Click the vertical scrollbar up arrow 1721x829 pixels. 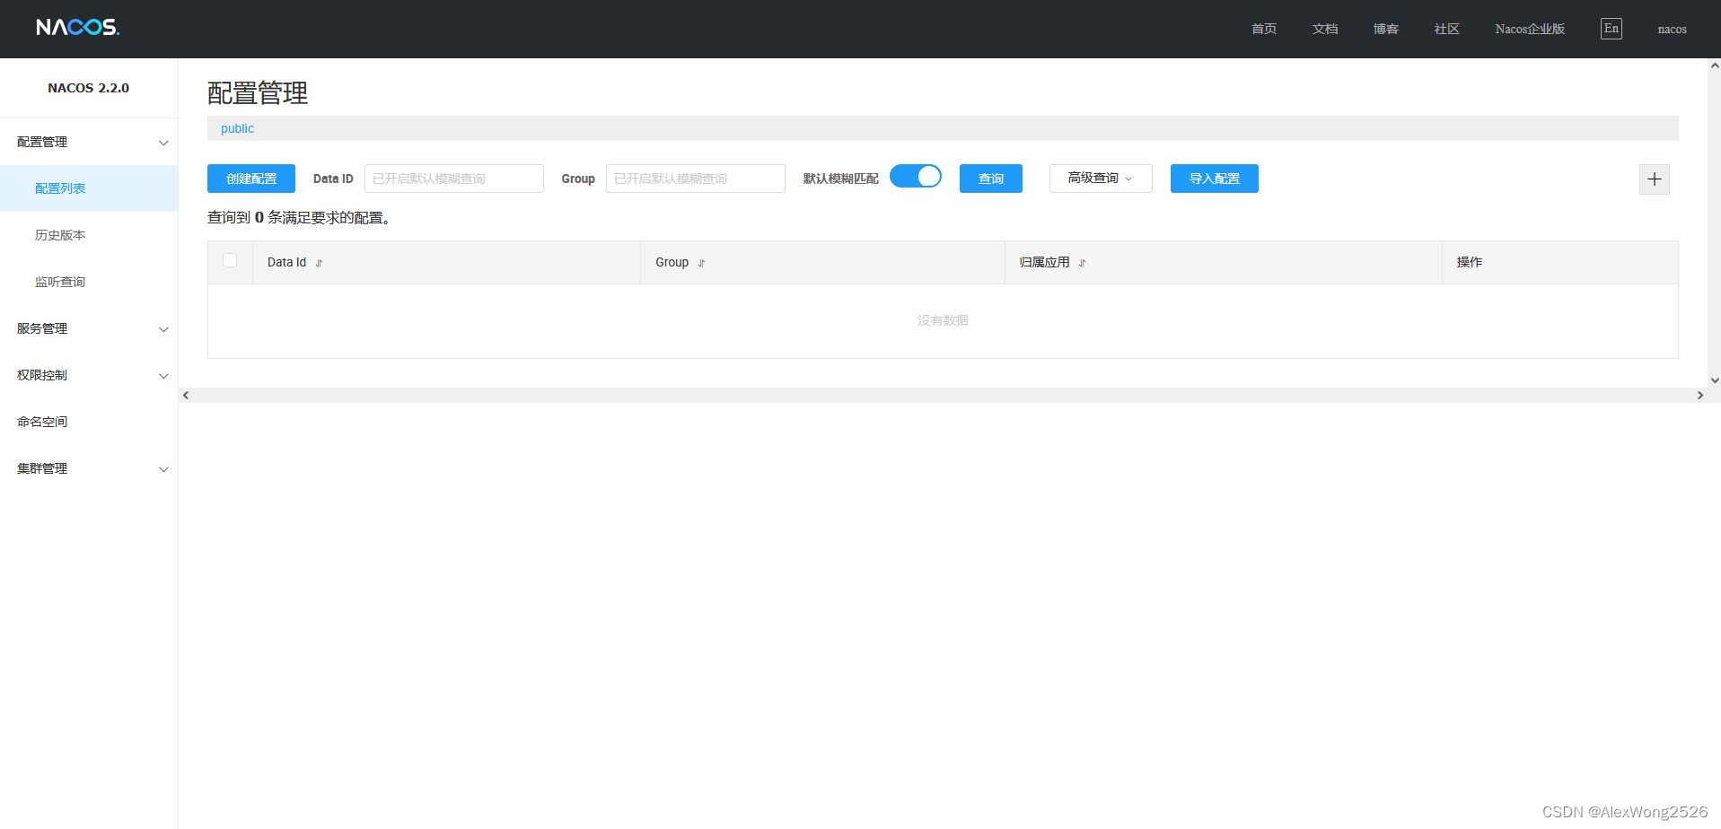coord(1715,65)
